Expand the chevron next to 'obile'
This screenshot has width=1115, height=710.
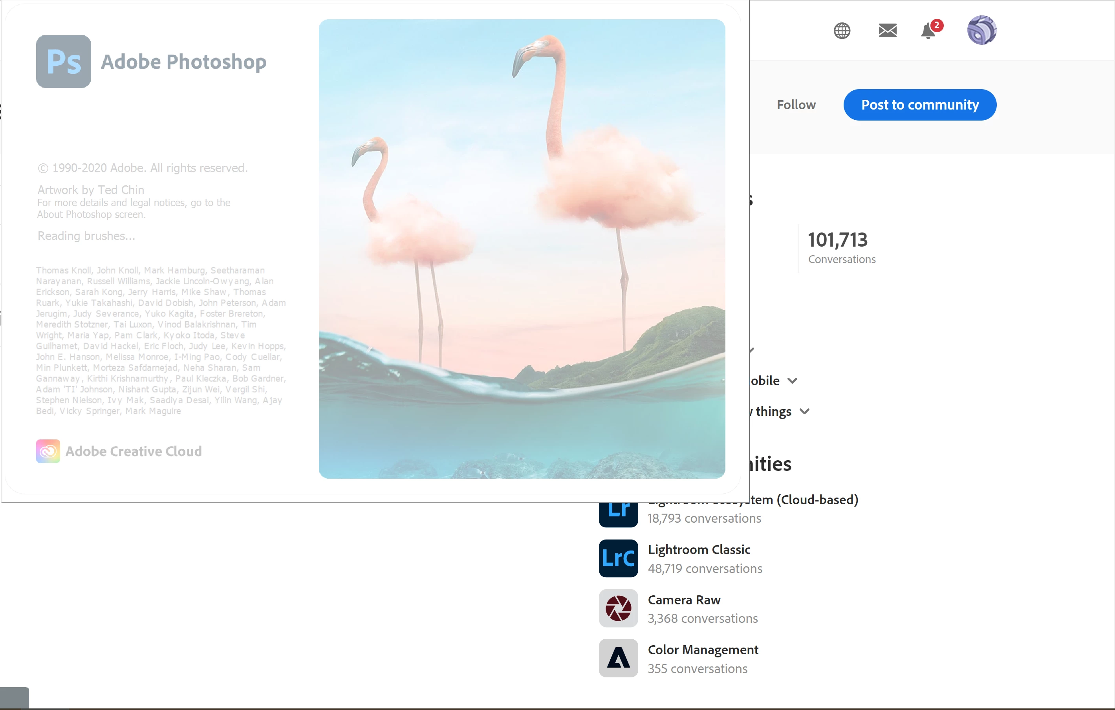click(792, 381)
